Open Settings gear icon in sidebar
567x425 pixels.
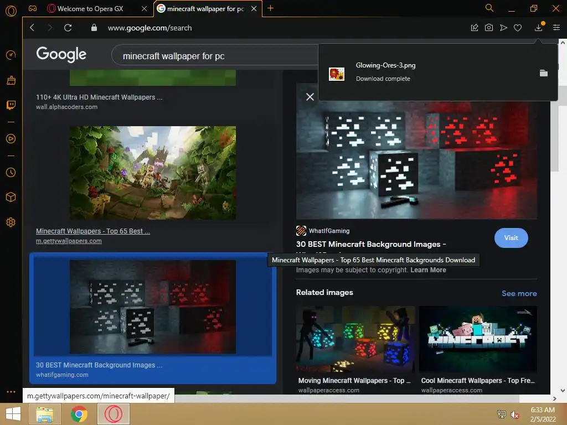tap(11, 222)
